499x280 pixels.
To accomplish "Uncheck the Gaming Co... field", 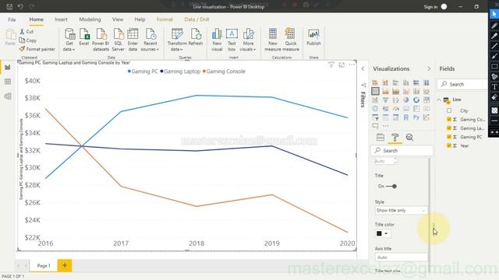I will click(449, 119).
